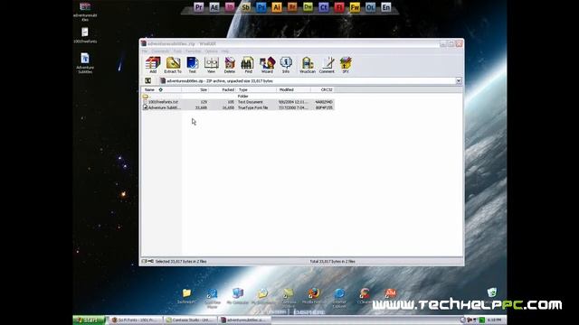This screenshot has height=325, width=579.
Task: Sort by the Modified column header
Action: 293,89
